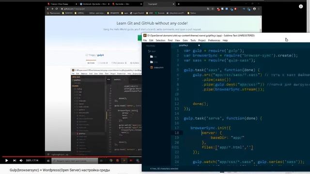Mute the video volume speaker icon
Image resolution: width=310 pixels, height=174 pixels.
click(21, 160)
